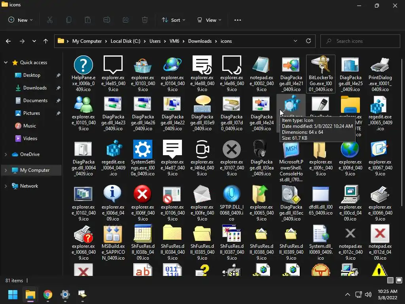Image resolution: width=405 pixels, height=304 pixels.
Task: Select explorer.exe_I00cd_0409.ico computer file
Action: 350,203
